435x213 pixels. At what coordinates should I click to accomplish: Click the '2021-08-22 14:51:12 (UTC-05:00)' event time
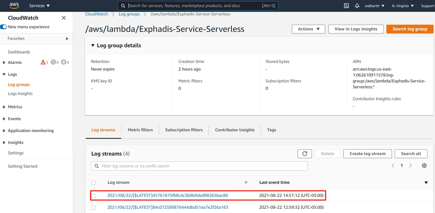pos(291,195)
